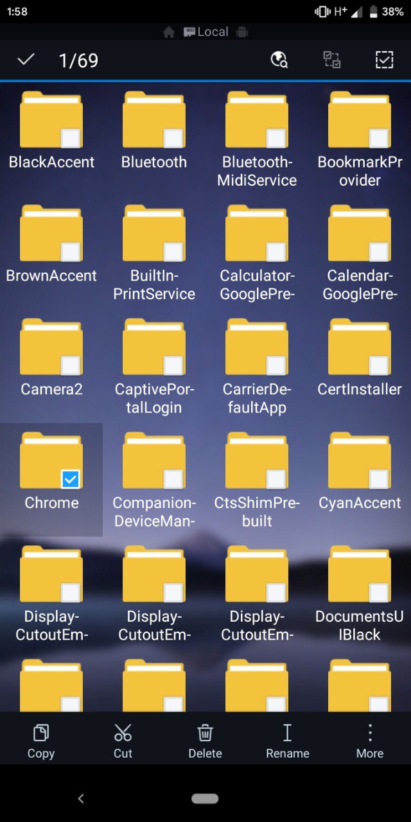Tap the battery indicator in status bar
Screen dimensions: 411x822
click(374, 12)
